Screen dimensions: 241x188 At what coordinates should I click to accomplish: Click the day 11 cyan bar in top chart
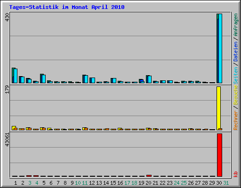pos(86,79)
